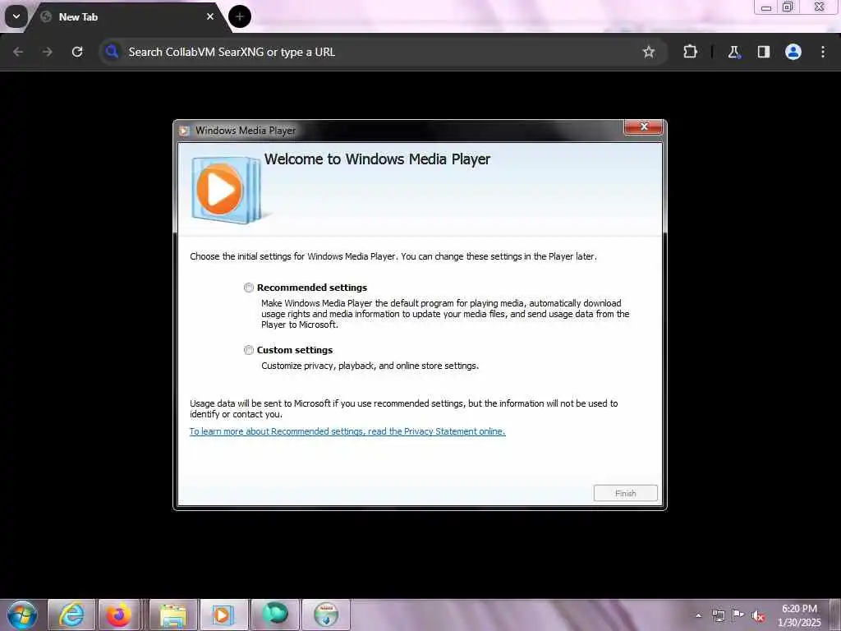Go back in the browser
Image resolution: width=841 pixels, height=631 pixels.
point(18,52)
